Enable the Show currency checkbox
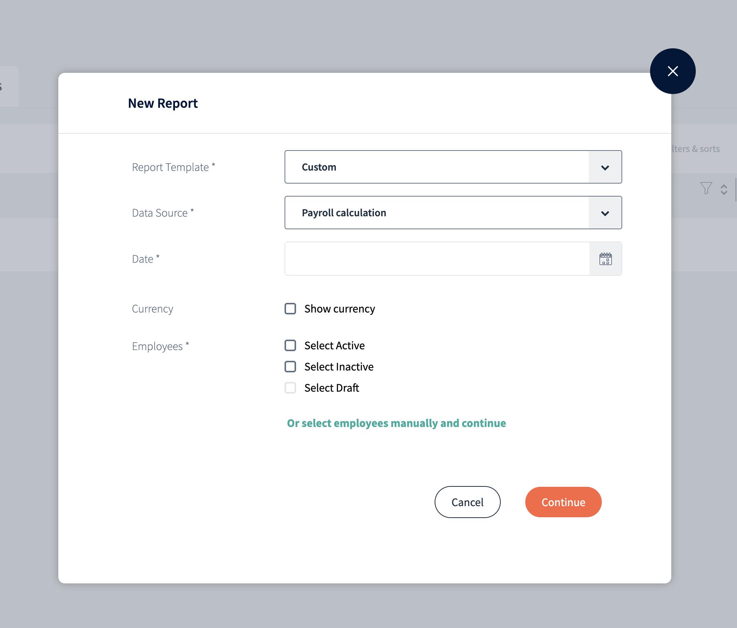Screen dimensions: 737x628 tap(290, 309)
